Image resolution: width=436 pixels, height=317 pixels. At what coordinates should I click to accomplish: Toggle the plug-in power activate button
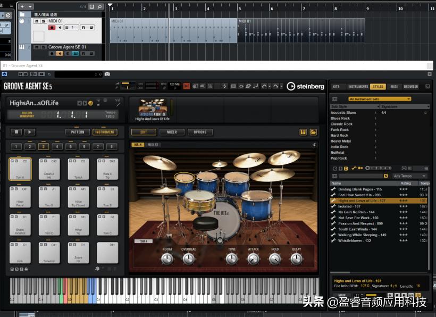pos(5,74)
